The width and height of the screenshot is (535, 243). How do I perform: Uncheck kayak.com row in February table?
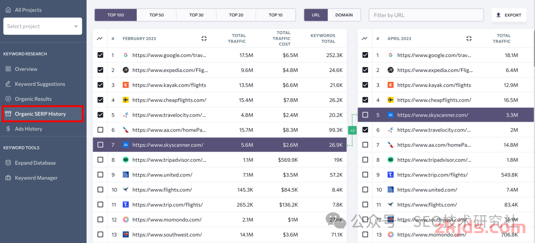pos(100,85)
